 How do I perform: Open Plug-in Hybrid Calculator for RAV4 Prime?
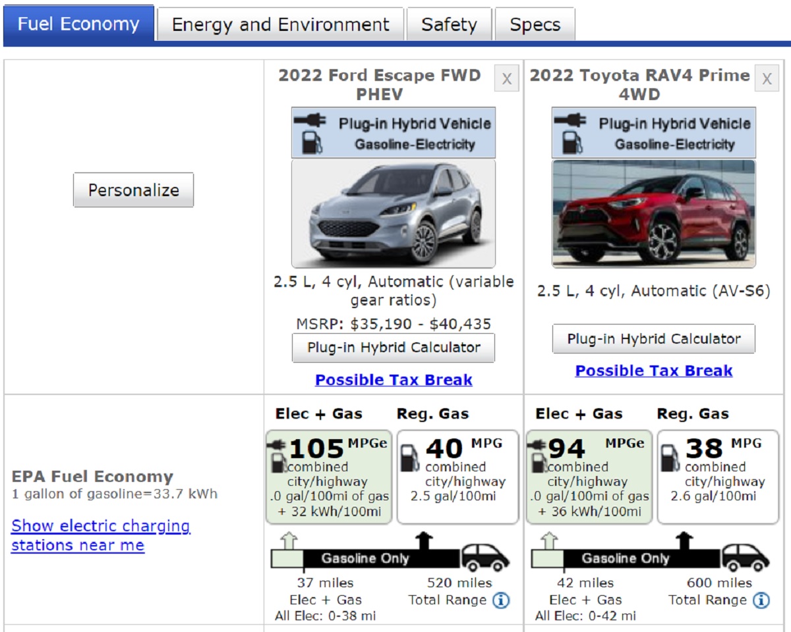(x=653, y=339)
